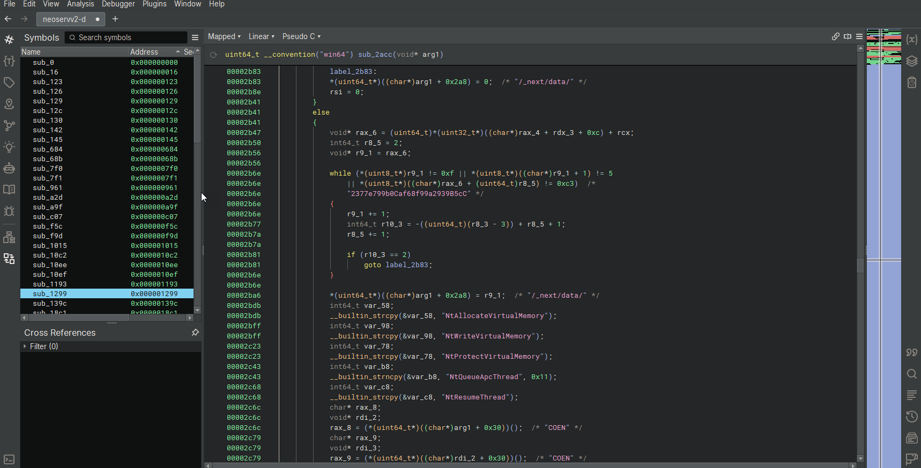Click the refresh icon beside function signature
Viewport: 921px width, 468px height.
coord(214,55)
